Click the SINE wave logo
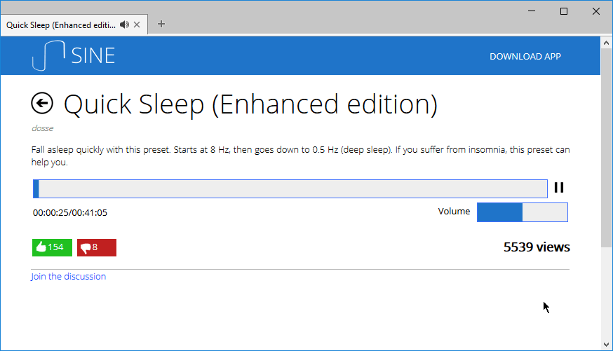The width and height of the screenshot is (613, 351). [48, 55]
